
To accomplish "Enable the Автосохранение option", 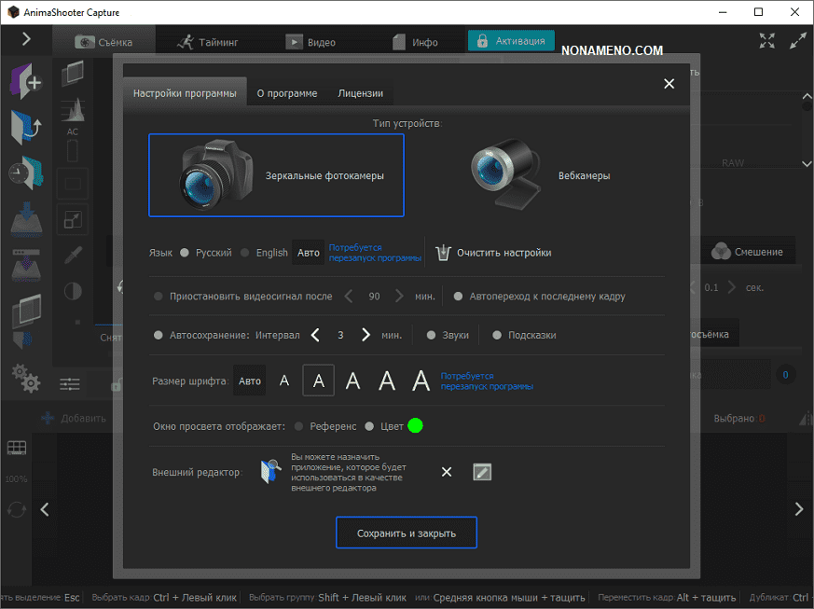I will coord(159,335).
